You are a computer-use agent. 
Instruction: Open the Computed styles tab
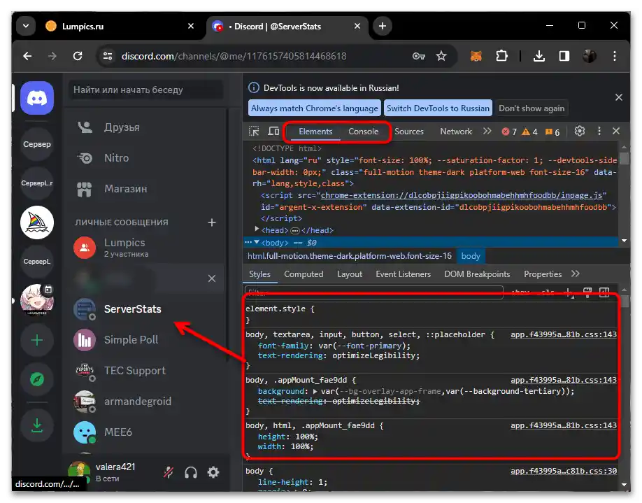(x=304, y=274)
